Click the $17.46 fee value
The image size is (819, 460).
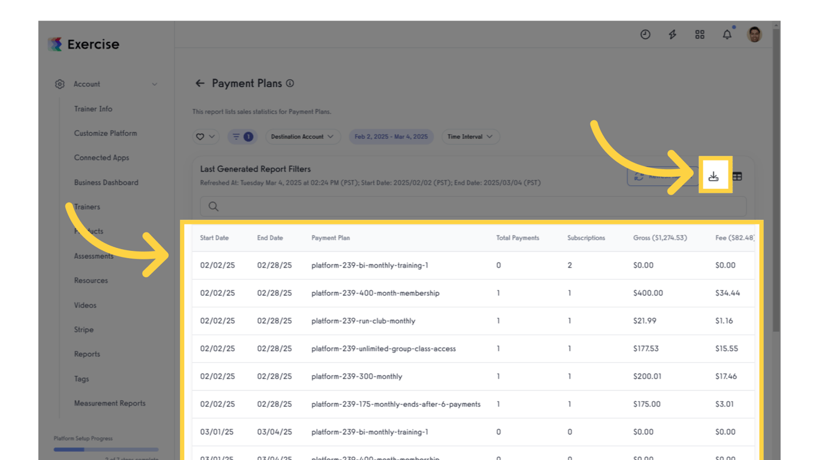coord(726,377)
